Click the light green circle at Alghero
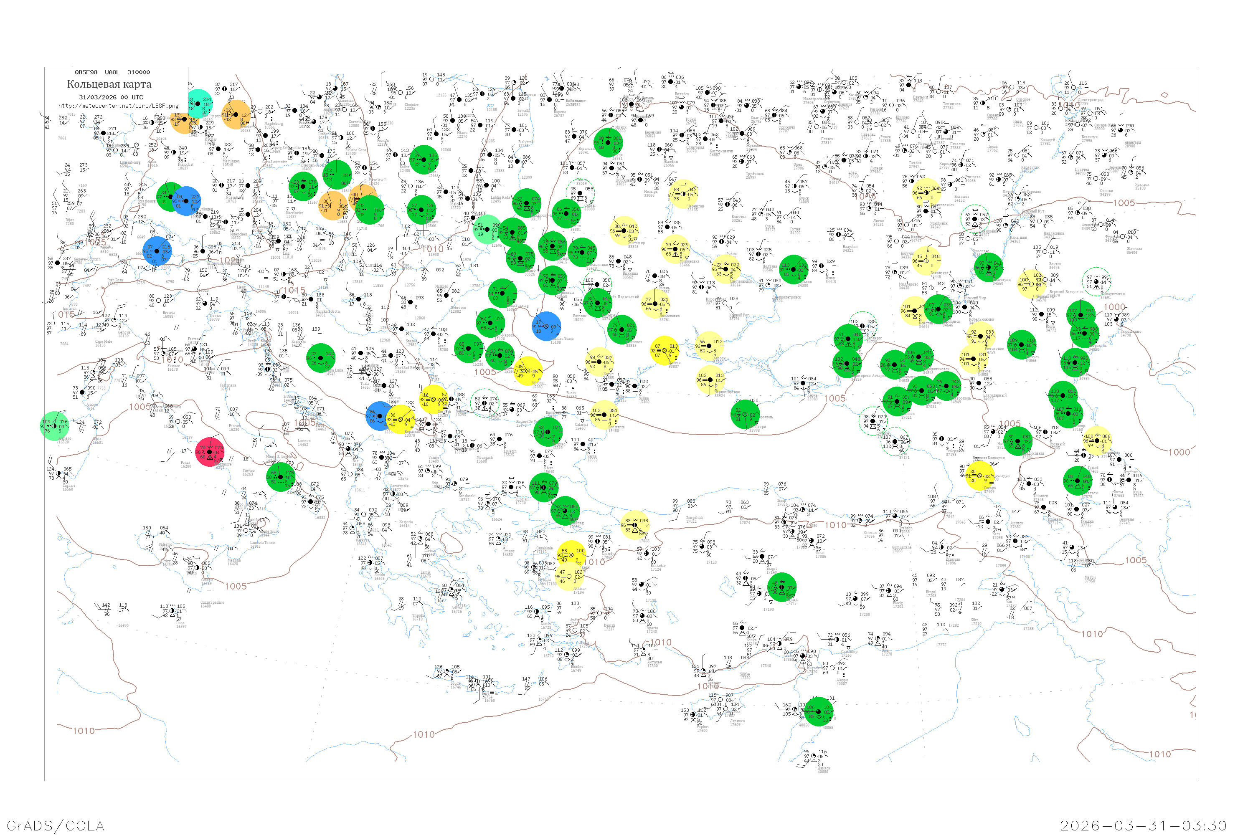Screen dimensions: 1253x835 pyautogui.click(x=54, y=425)
